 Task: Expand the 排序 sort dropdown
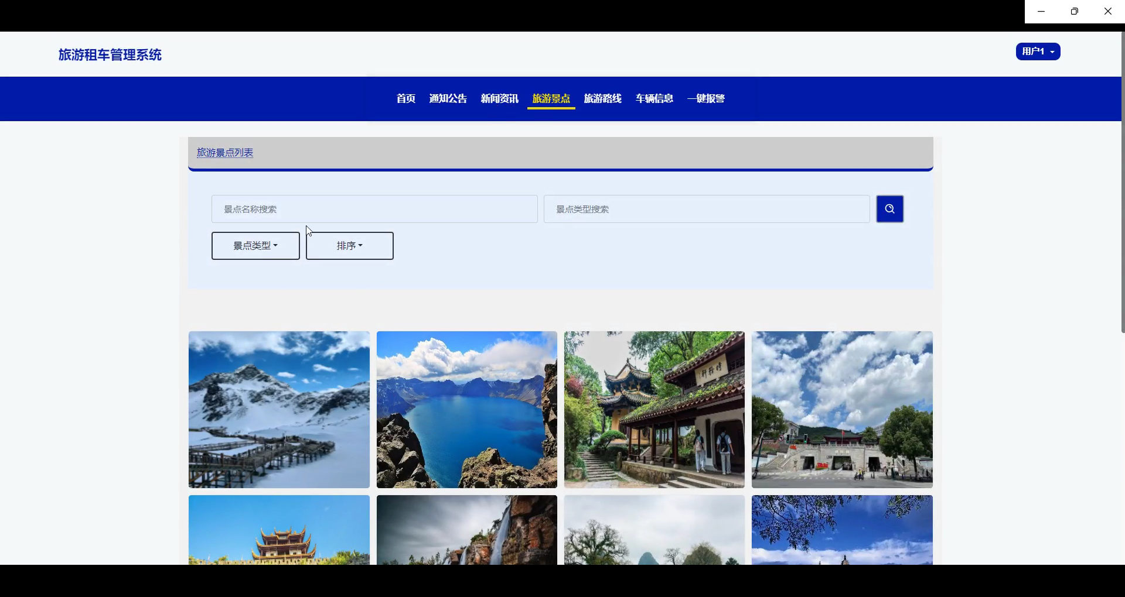coord(350,246)
